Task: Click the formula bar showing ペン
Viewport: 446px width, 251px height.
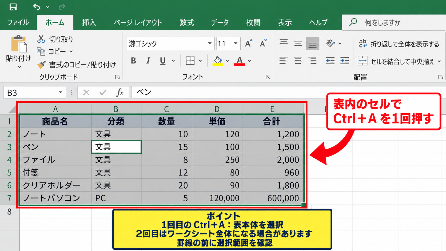Action: (x=289, y=93)
